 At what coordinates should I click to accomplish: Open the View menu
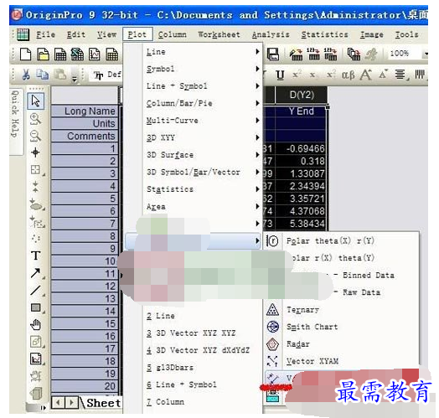(x=106, y=34)
